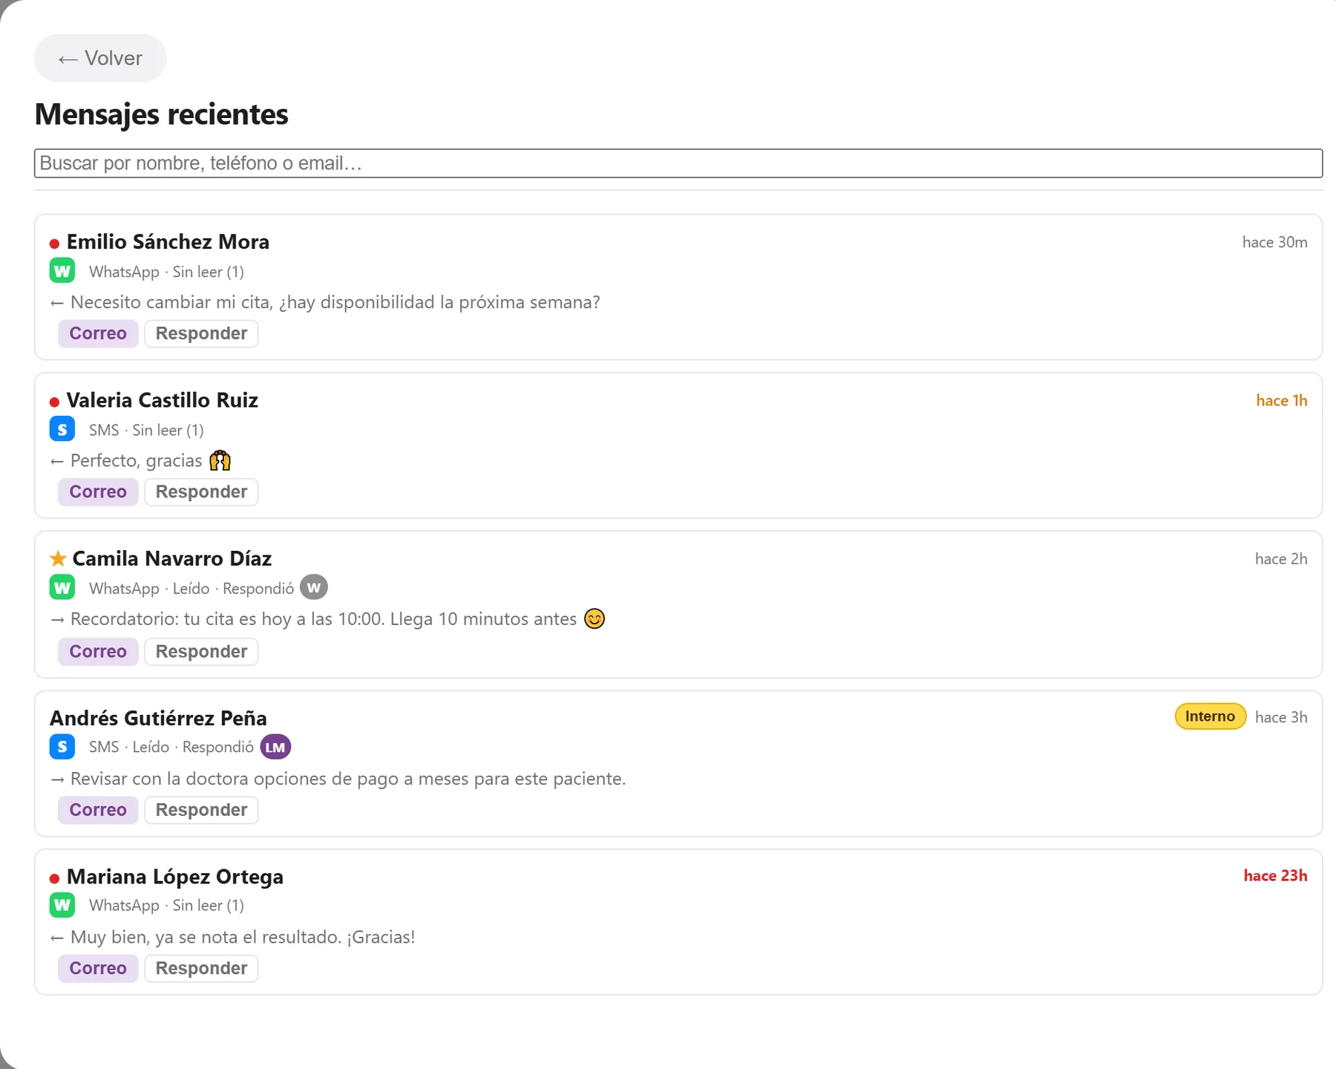Click the orange 'hace 1h' timestamp

pyautogui.click(x=1281, y=400)
